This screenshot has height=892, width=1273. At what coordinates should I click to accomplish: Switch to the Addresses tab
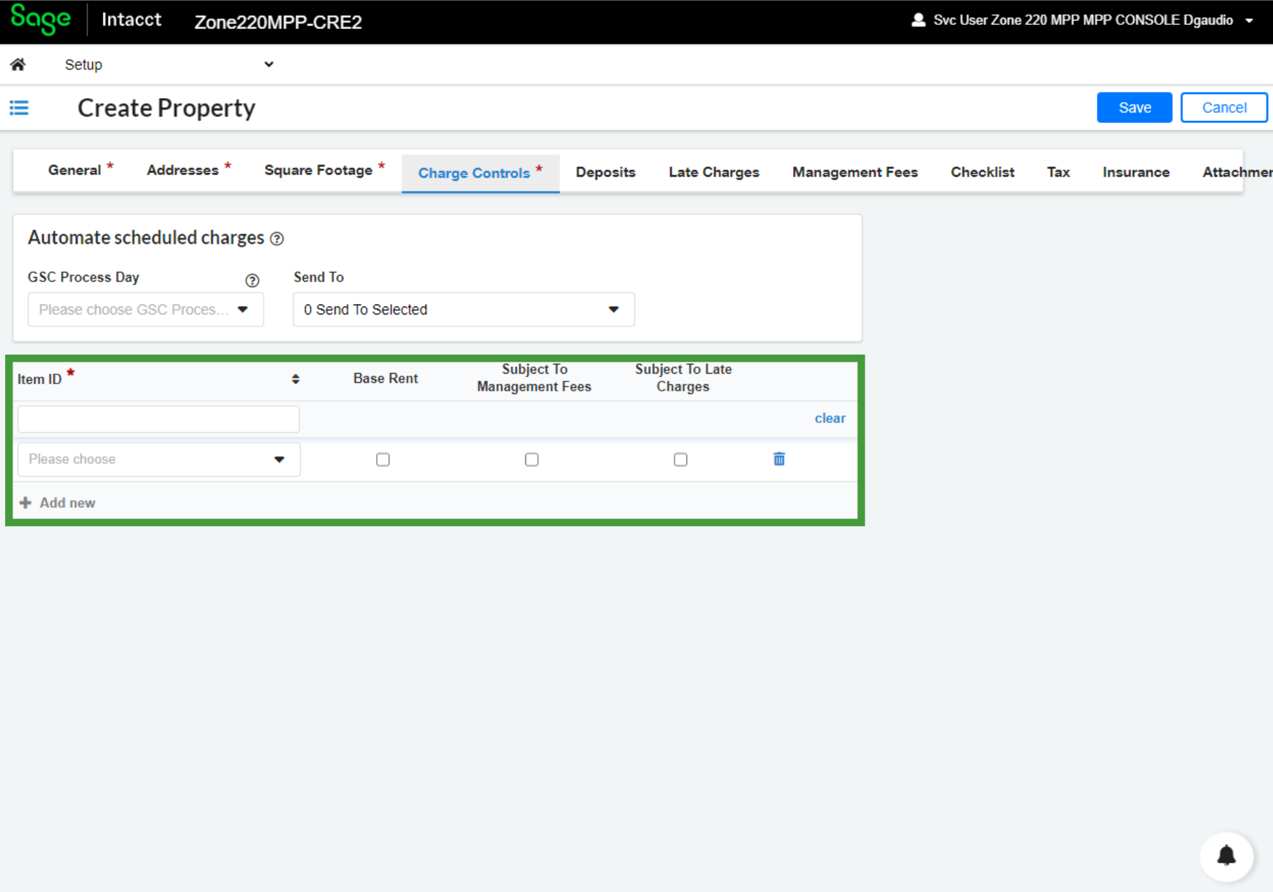189,170
